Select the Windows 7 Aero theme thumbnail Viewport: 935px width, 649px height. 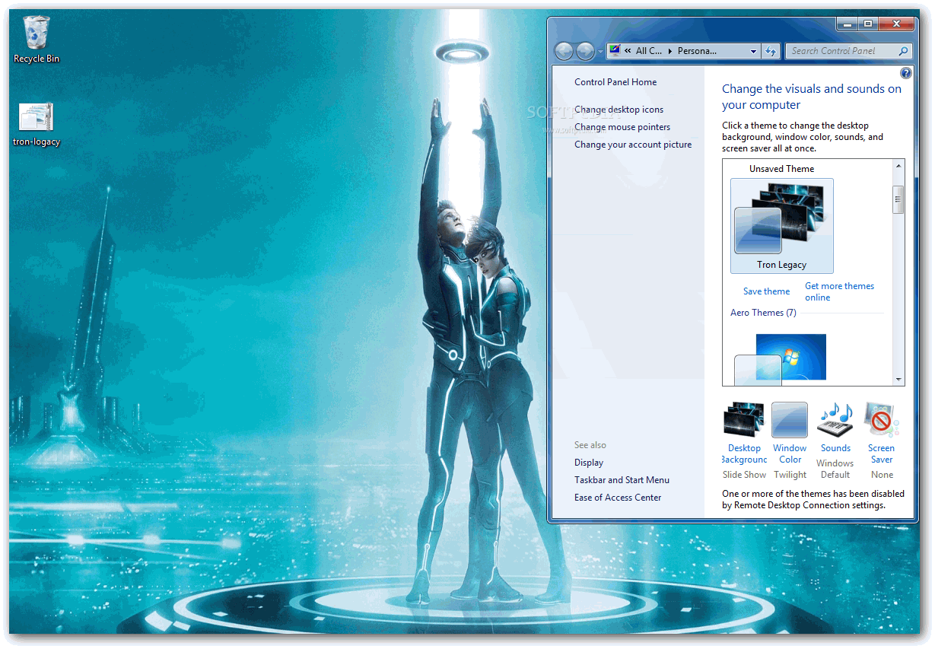pyautogui.click(x=781, y=359)
